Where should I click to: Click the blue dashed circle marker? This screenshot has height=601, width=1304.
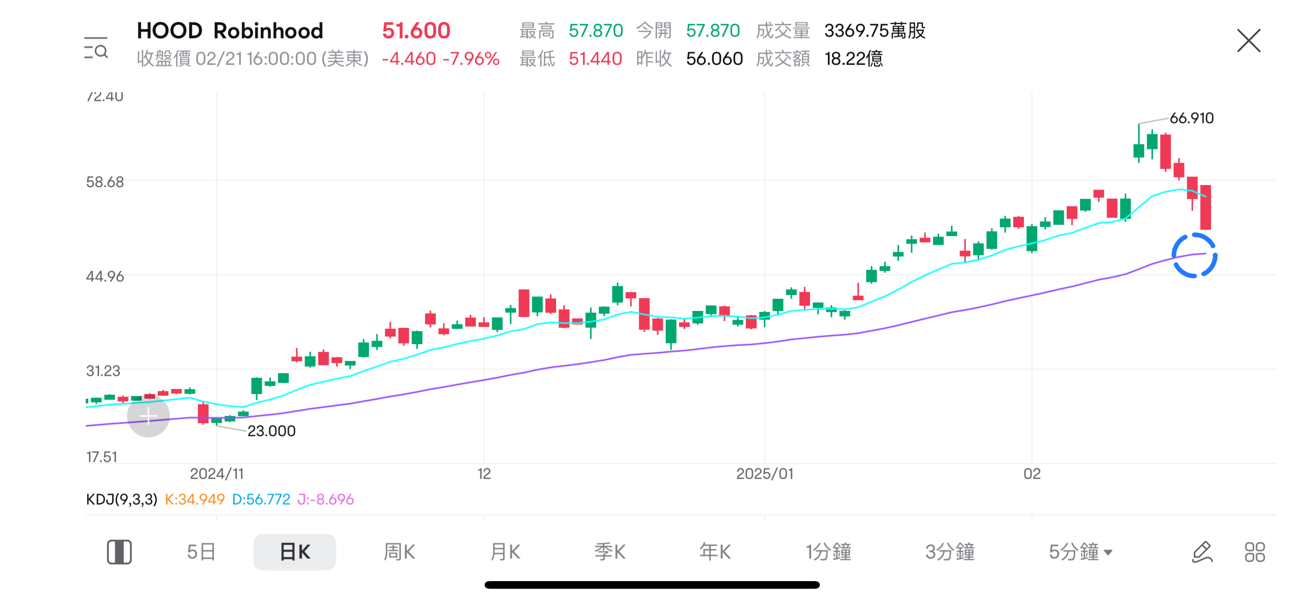1194,255
